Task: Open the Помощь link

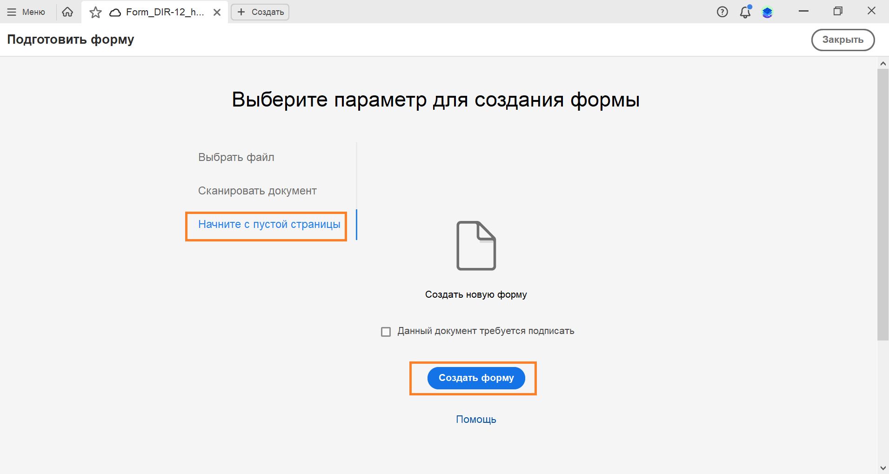Action: (475, 419)
